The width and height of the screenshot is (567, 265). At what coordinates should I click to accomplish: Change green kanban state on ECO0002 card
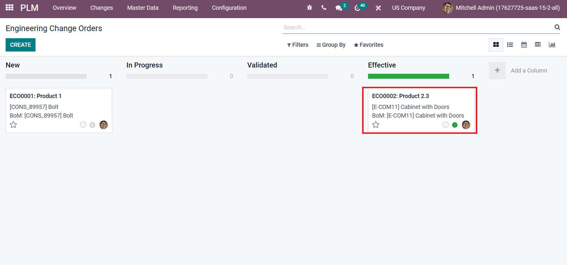tap(455, 125)
